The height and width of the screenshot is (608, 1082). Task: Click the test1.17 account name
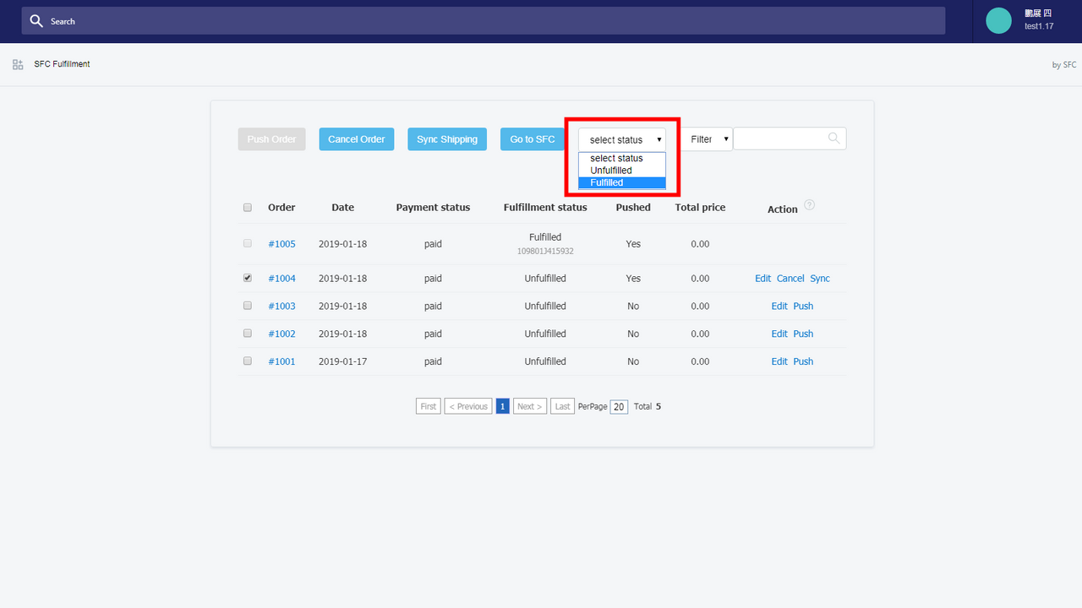1037,27
